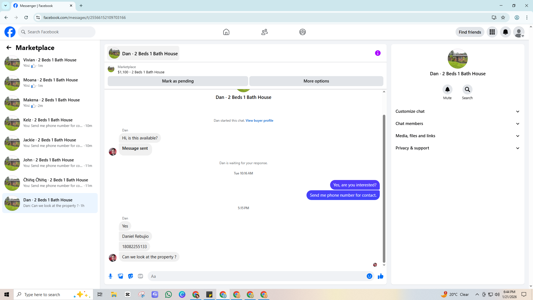Viewport: 533px width, 300px height.
Task: Open the View buyer profile link
Action: click(x=259, y=121)
